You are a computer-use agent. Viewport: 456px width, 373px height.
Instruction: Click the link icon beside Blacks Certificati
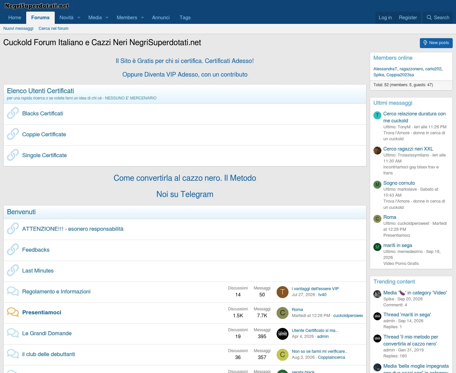(13, 113)
